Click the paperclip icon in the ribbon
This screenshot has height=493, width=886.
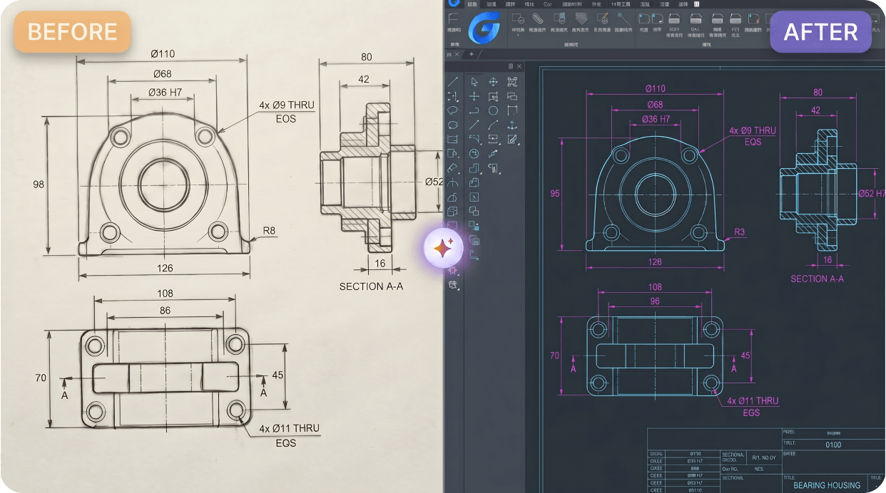[537, 17]
